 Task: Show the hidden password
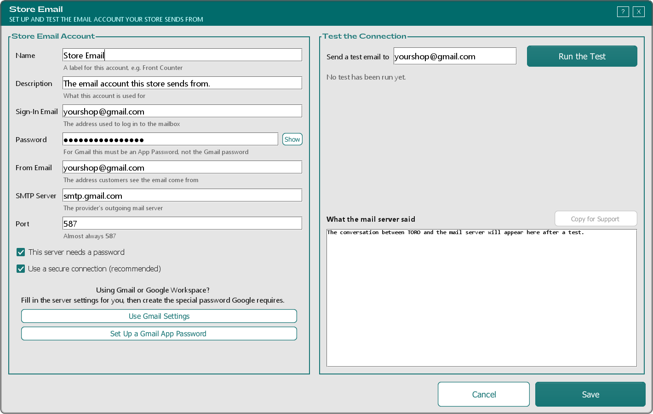pyautogui.click(x=292, y=139)
